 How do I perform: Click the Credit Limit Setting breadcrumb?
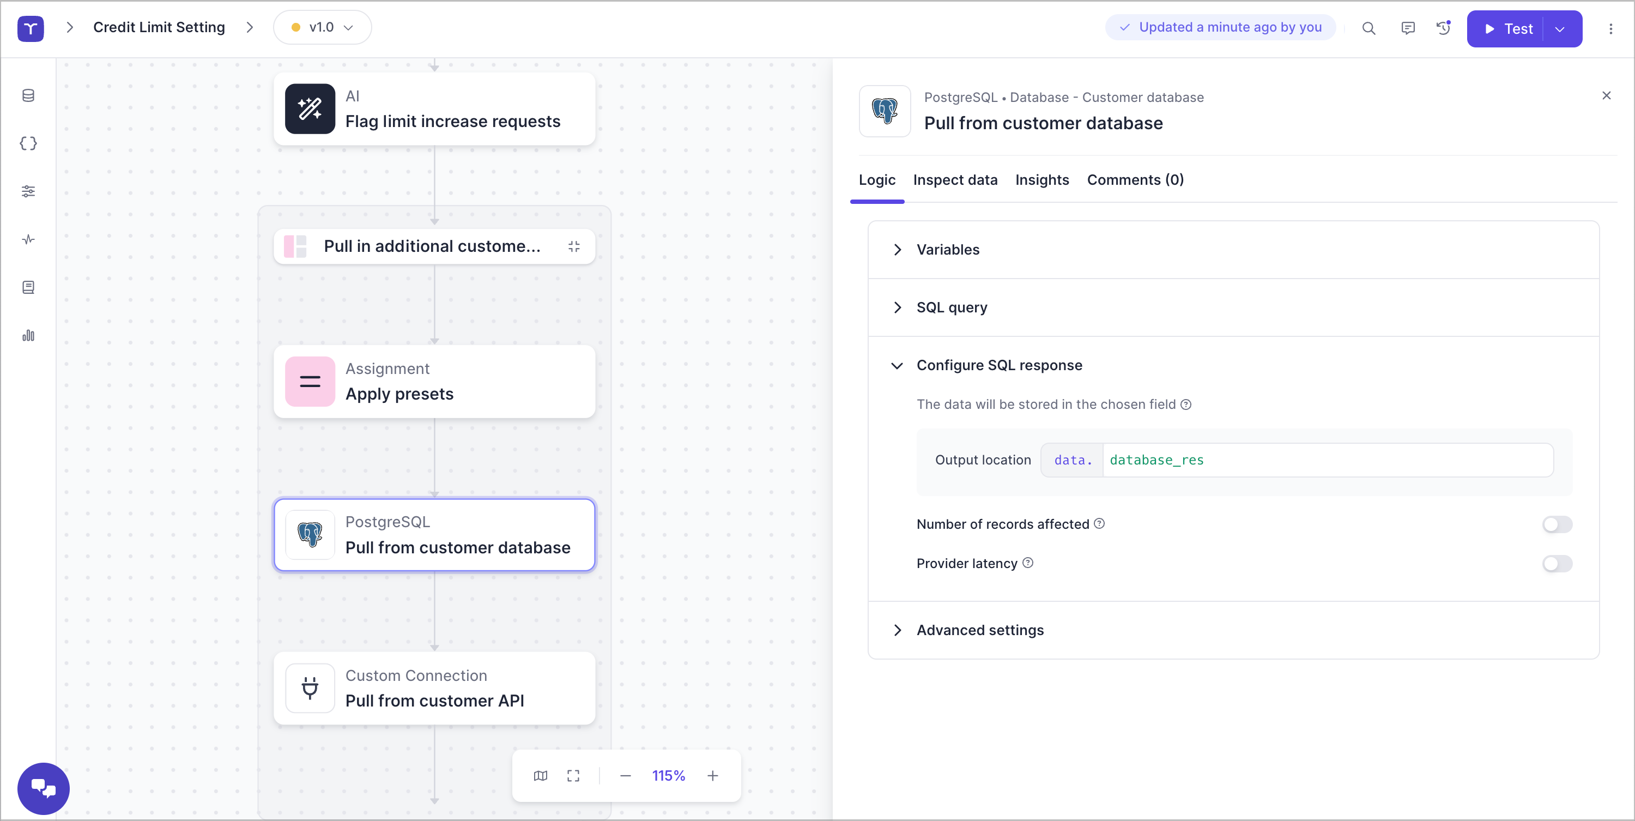(159, 27)
